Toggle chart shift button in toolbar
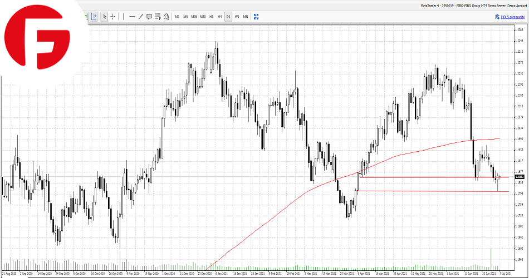 tap(94, 17)
